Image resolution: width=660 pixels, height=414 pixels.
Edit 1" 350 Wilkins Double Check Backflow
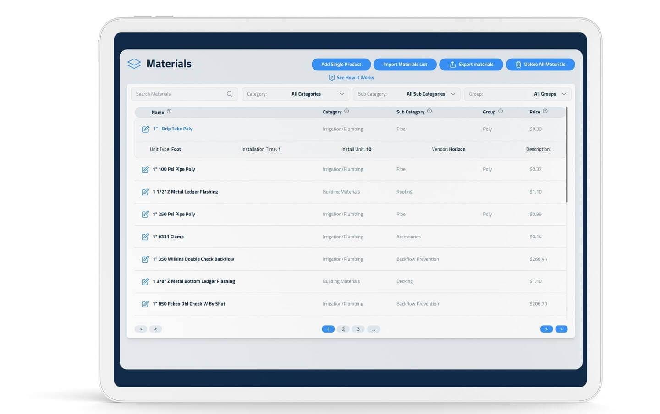pyautogui.click(x=145, y=259)
